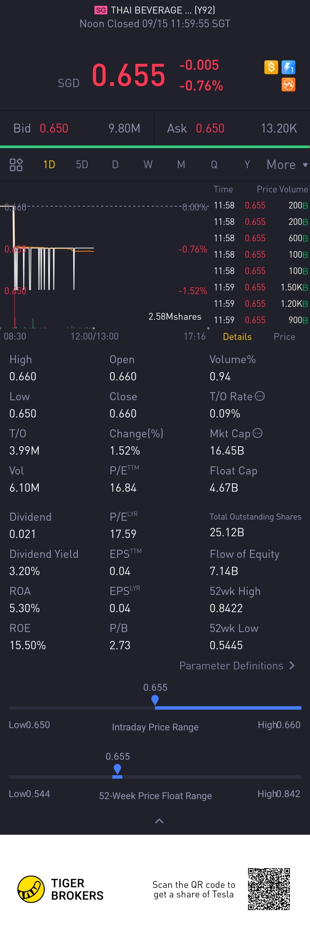This screenshot has height=944, width=310.
Task: Collapse the details panel with up chevron
Action: [159, 821]
